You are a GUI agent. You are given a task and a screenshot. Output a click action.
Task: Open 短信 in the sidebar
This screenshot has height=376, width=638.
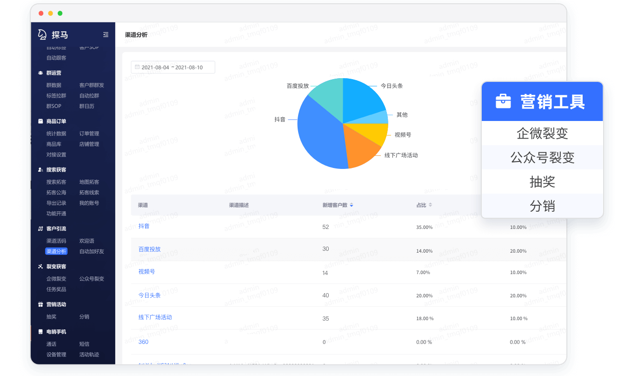click(84, 344)
